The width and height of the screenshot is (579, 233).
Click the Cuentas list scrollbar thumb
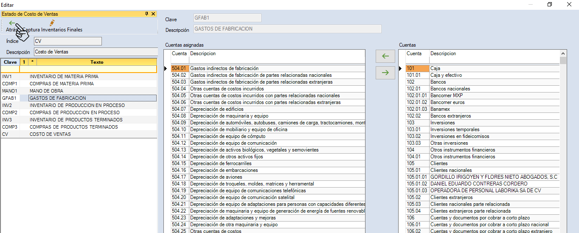click(563, 60)
